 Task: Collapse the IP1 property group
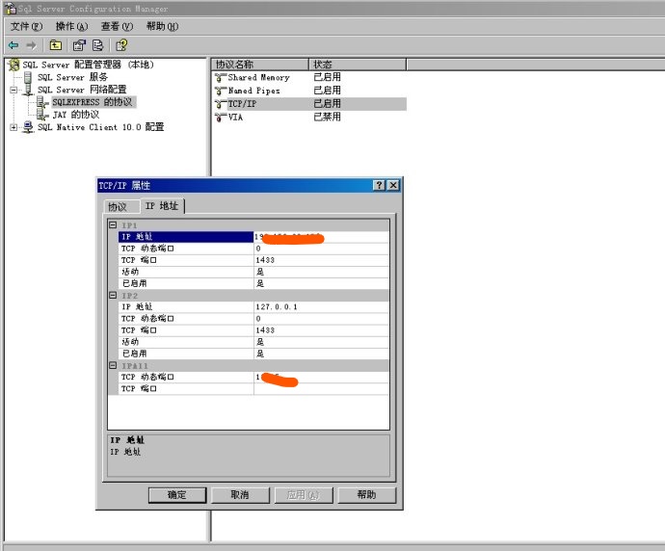[x=113, y=225]
